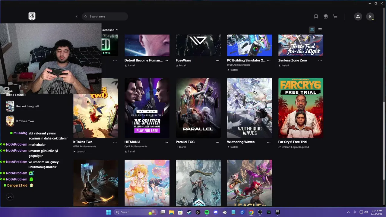The width and height of the screenshot is (386, 217).
Task: Open the downloads icon in sidebar
Action: (x=10, y=197)
